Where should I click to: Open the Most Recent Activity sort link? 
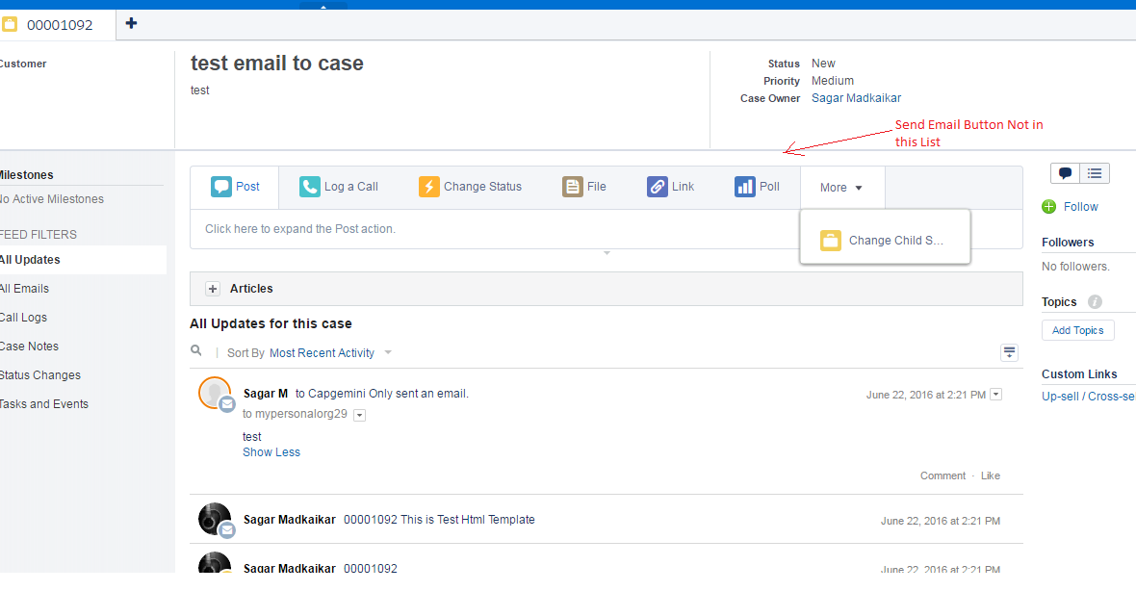[322, 352]
